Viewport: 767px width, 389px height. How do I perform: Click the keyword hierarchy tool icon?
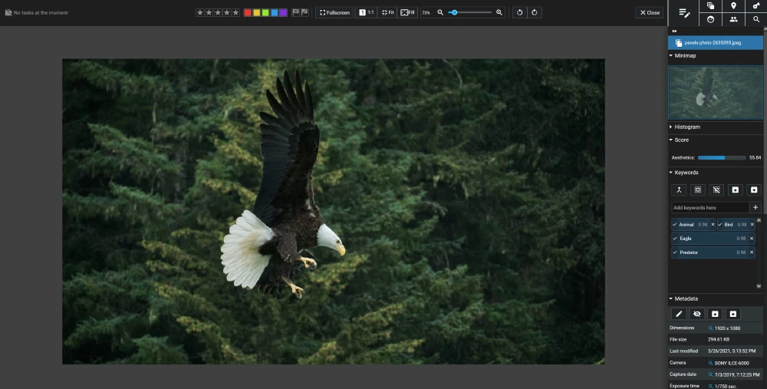click(679, 190)
